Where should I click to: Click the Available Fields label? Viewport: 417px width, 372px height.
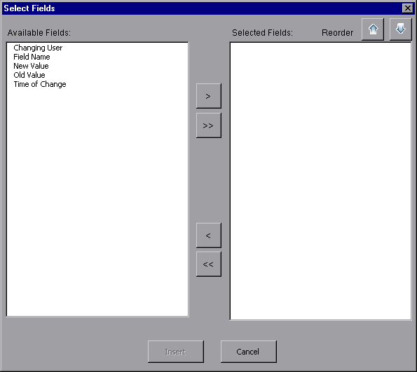[x=39, y=33]
